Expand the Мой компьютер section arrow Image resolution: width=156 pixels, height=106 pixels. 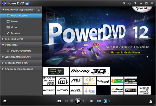(3, 39)
